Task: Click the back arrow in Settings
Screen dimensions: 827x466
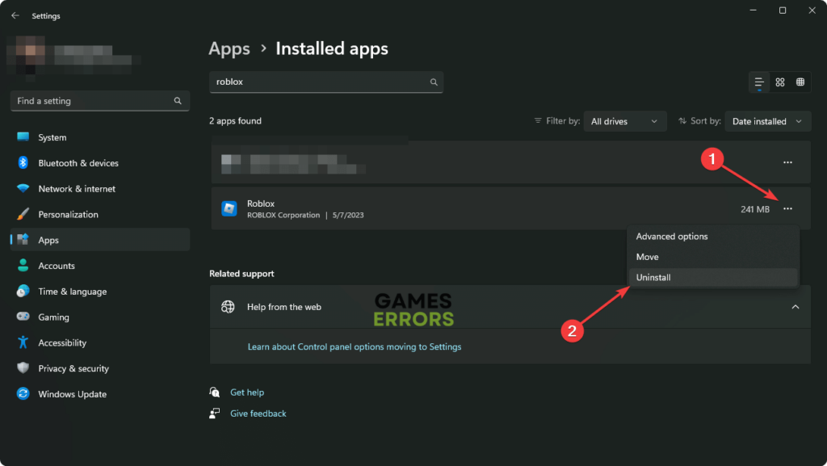Action: (x=15, y=15)
